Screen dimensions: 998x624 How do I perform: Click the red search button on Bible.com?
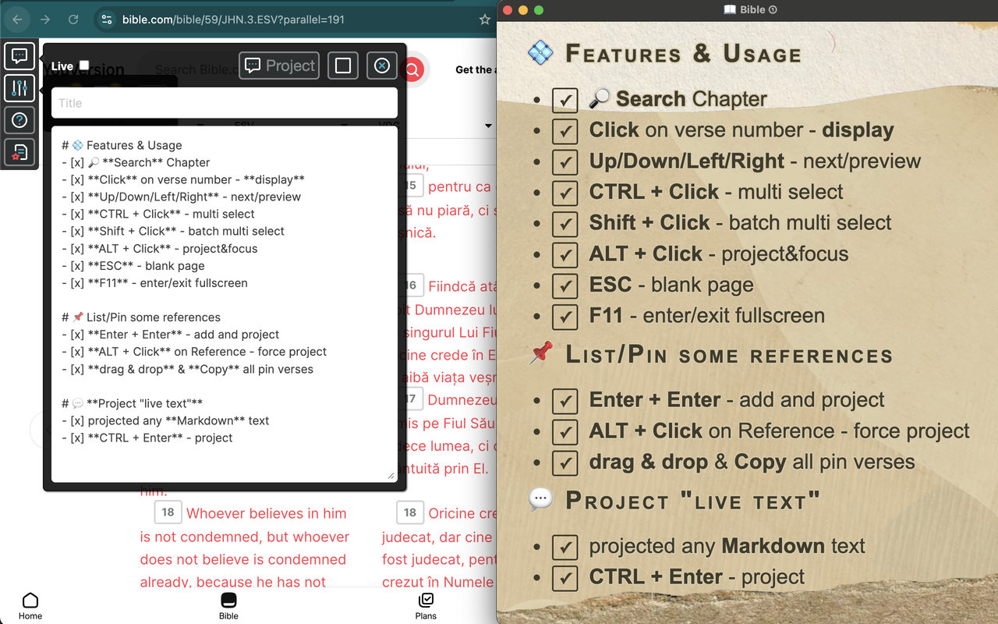(x=412, y=69)
